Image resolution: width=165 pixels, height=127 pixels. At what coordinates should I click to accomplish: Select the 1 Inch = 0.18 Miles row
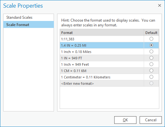[x=102, y=52]
